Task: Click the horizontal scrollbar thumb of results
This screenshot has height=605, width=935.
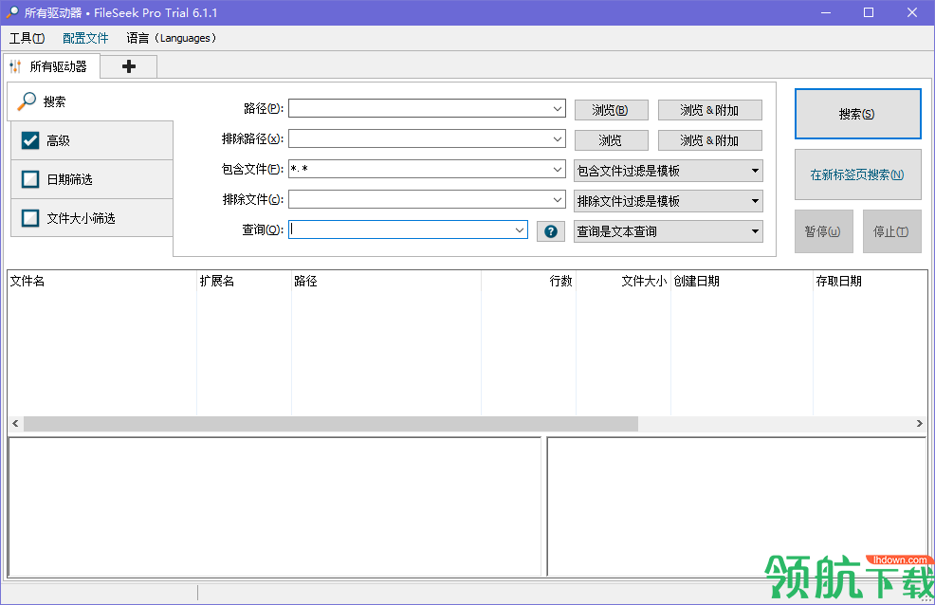Action: (331, 424)
